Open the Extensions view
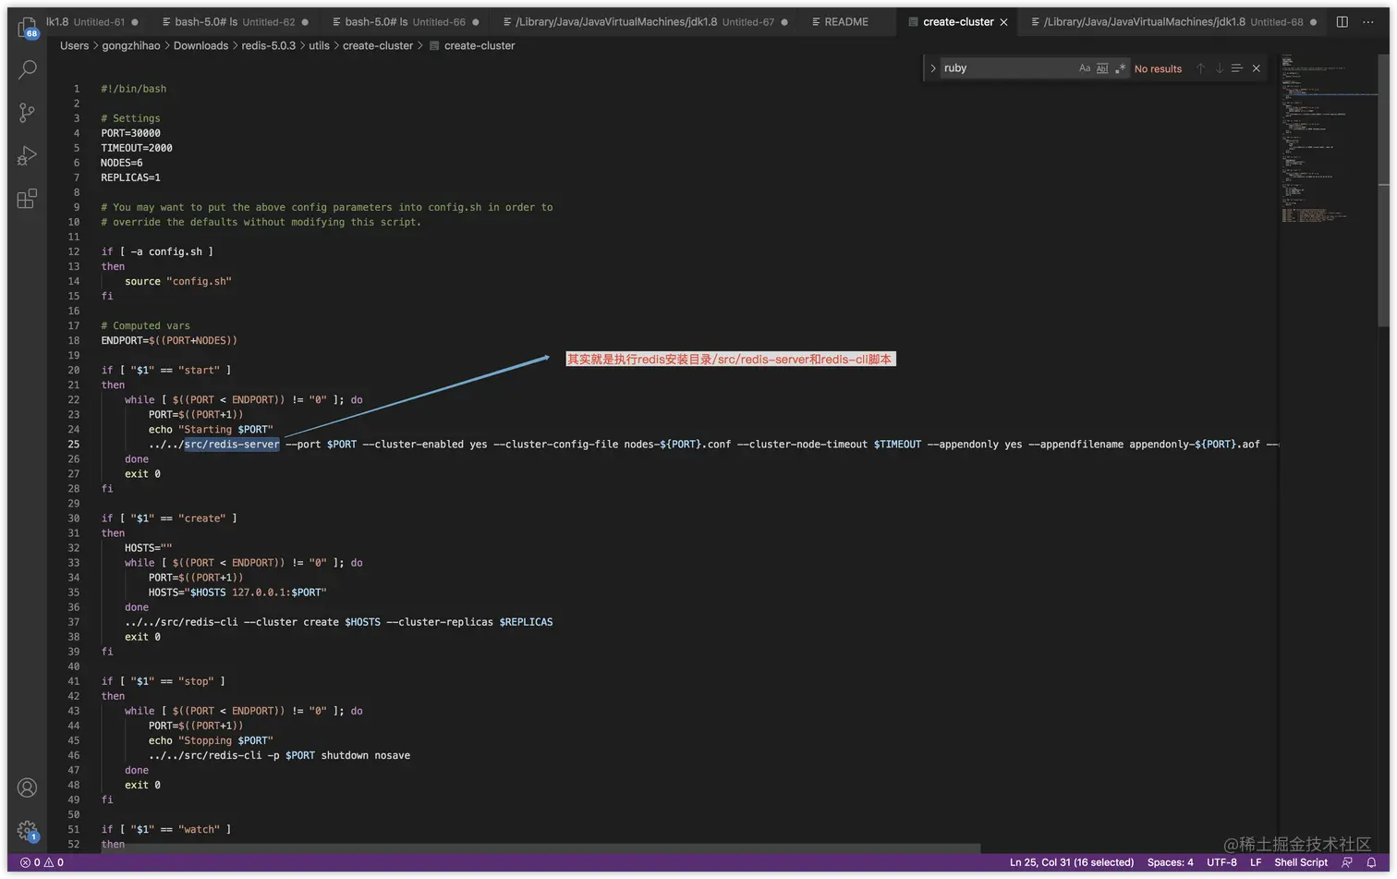This screenshot has height=879, width=1397. [27, 199]
